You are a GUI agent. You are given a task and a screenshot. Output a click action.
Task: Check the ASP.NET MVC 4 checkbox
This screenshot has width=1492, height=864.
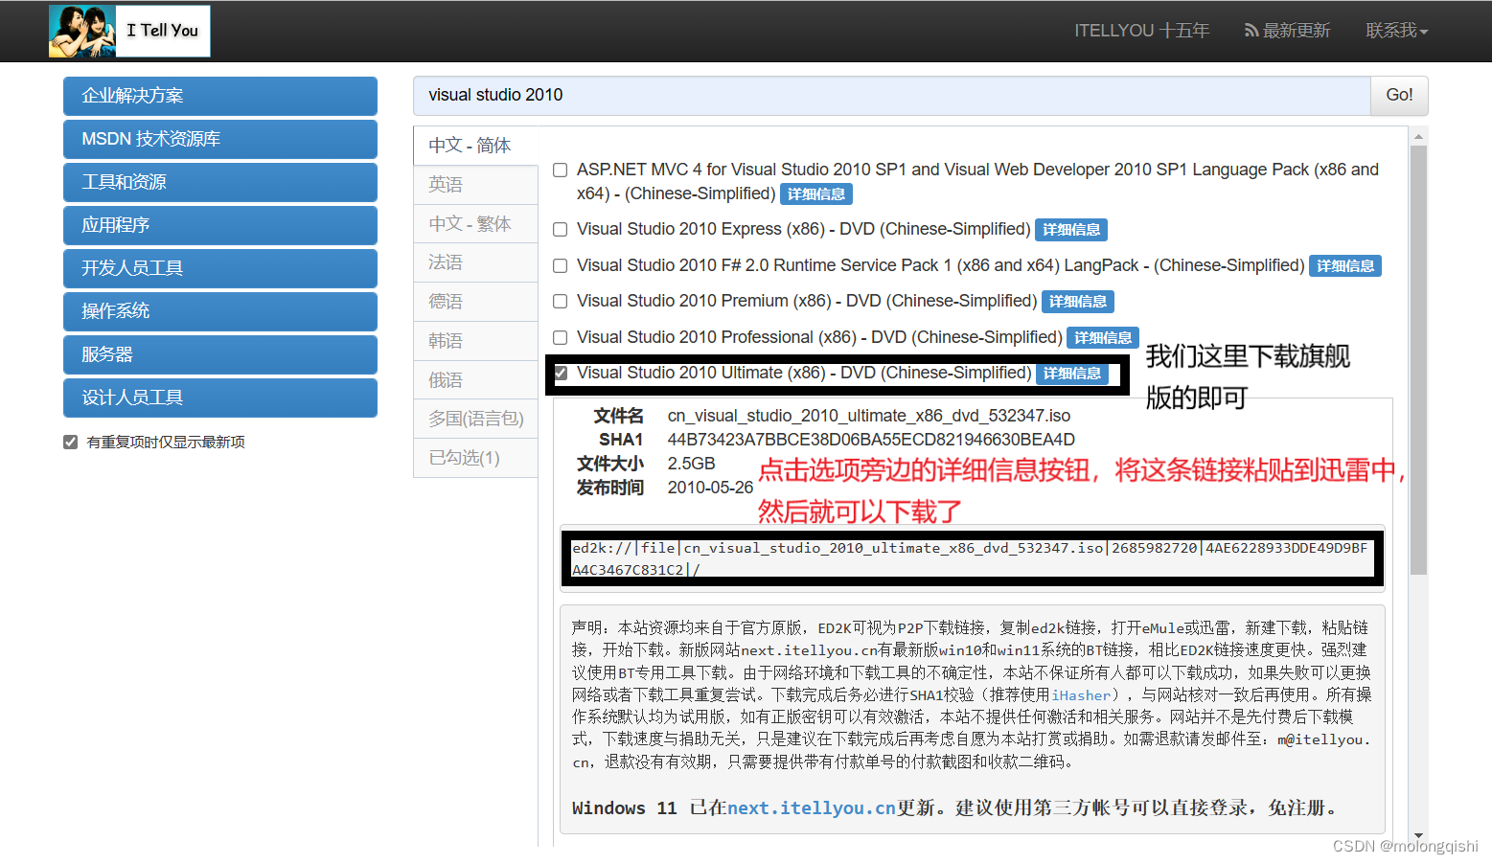pyautogui.click(x=560, y=170)
